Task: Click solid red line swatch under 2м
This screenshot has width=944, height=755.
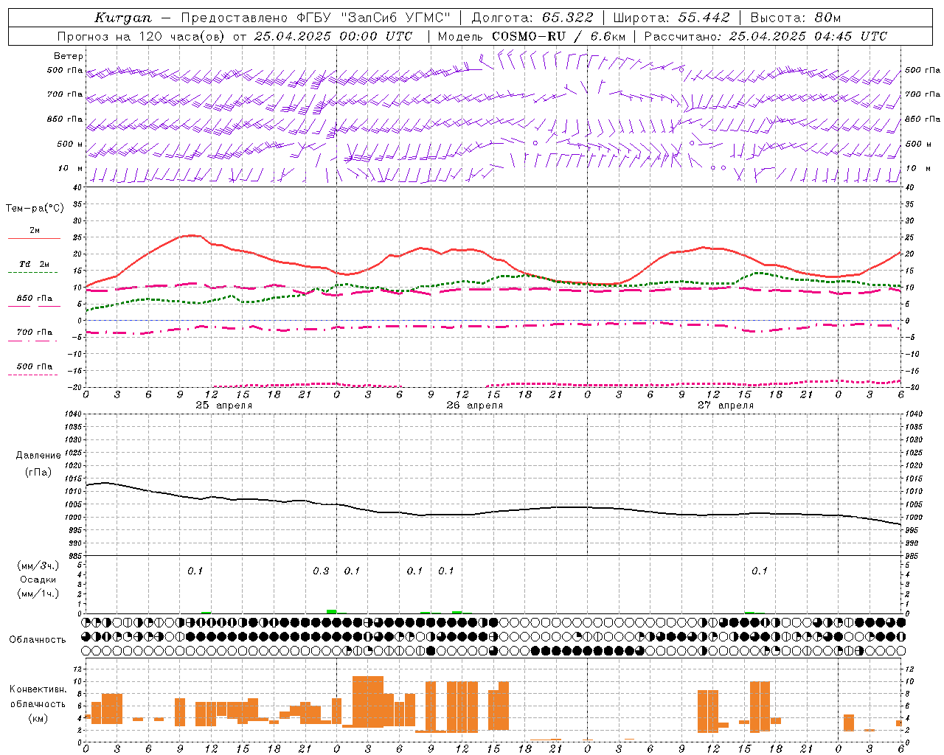Action: click(x=34, y=238)
